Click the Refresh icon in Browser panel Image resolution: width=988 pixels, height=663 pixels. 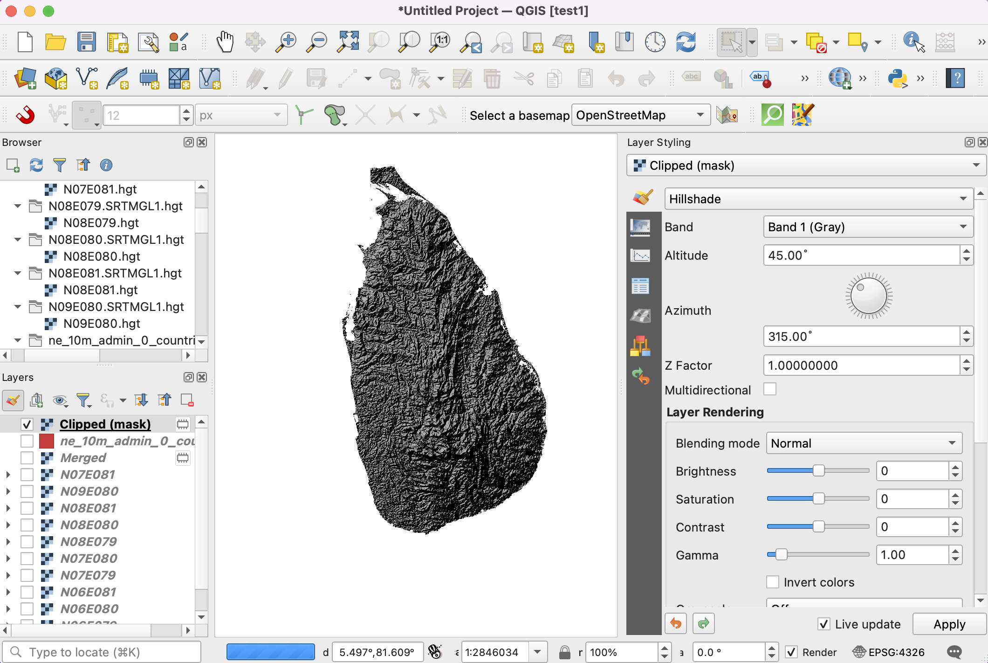pyautogui.click(x=36, y=165)
